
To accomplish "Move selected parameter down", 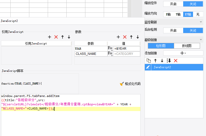I will click(x=138, y=37).
